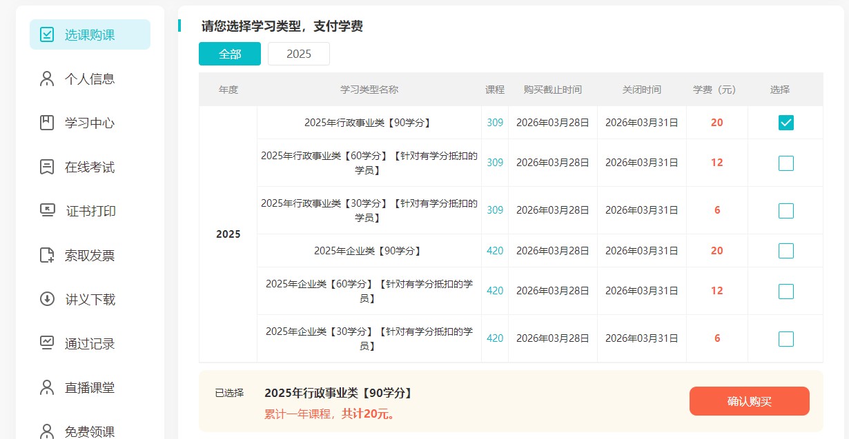Tick the 2025年企业类【30学分】 checkbox
Screen dimensions: 849x439
point(785,339)
